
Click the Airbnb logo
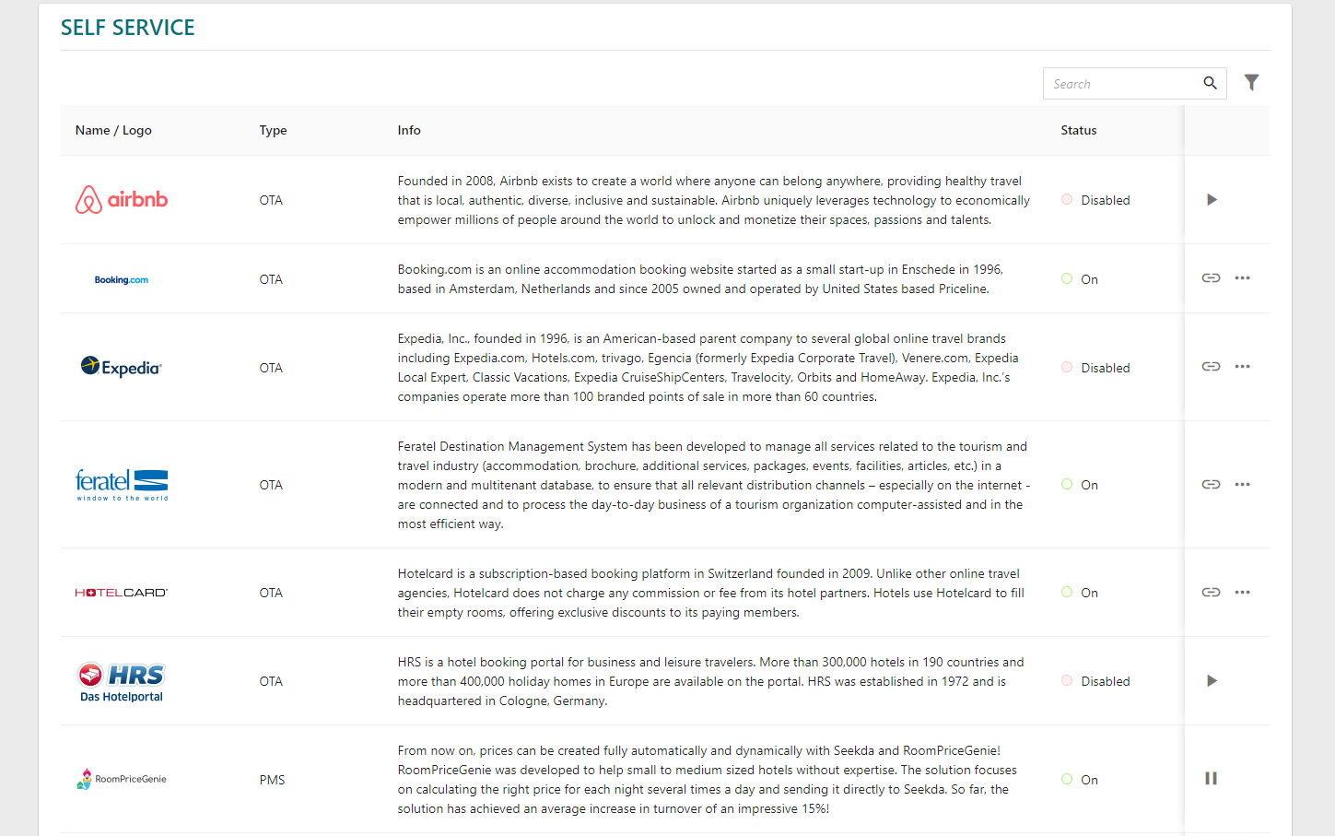pos(122,200)
